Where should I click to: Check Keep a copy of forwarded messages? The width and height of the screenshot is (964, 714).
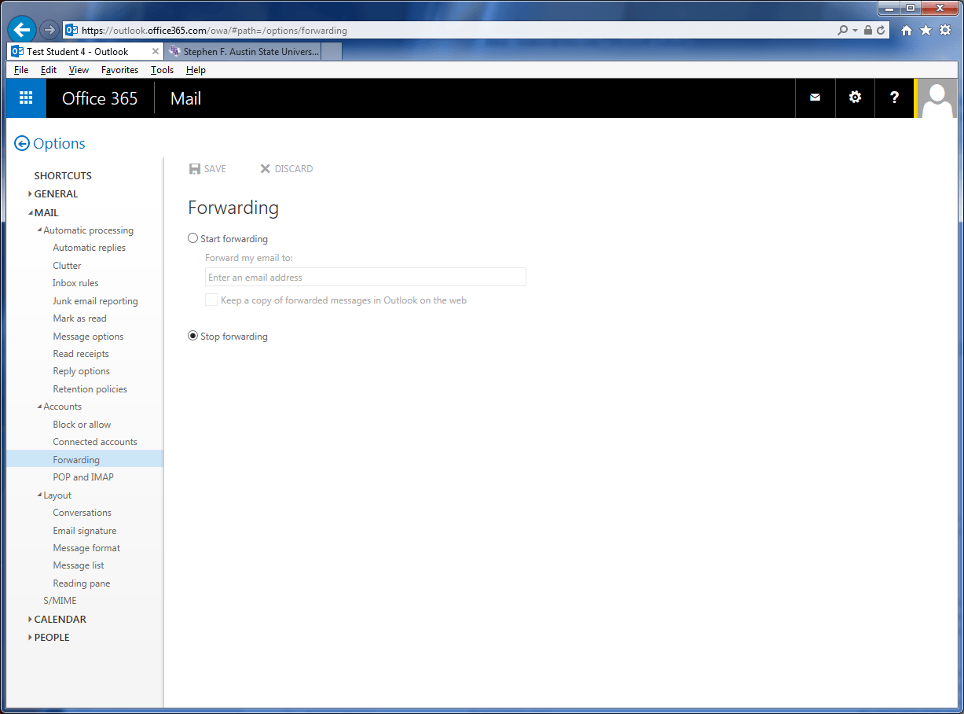[x=211, y=300]
